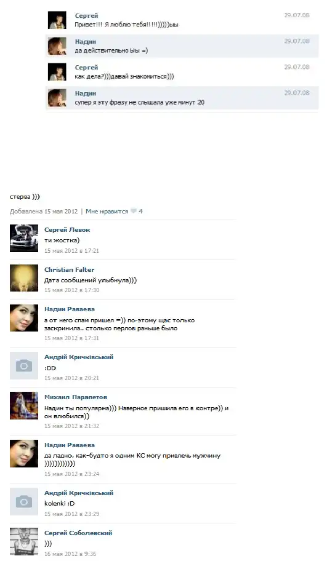Click Надин's avatar in first chat reply
This screenshot has height=572, width=335.
[57, 46]
